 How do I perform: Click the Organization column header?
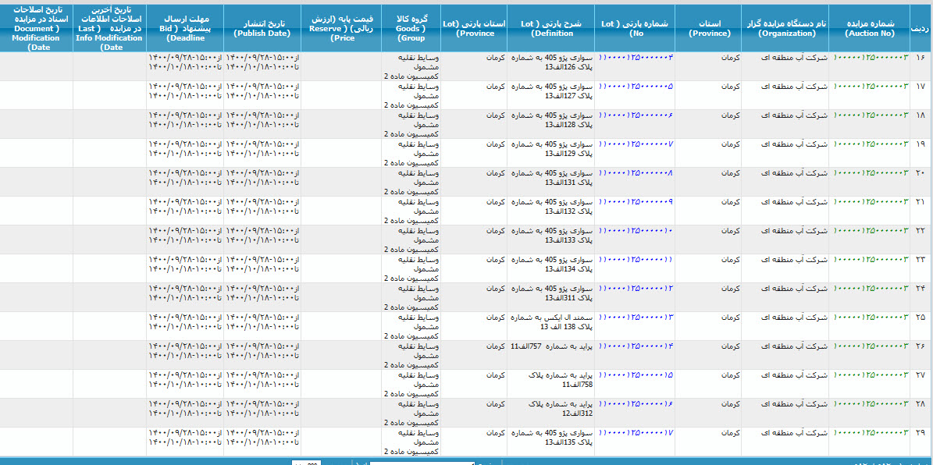click(785, 29)
